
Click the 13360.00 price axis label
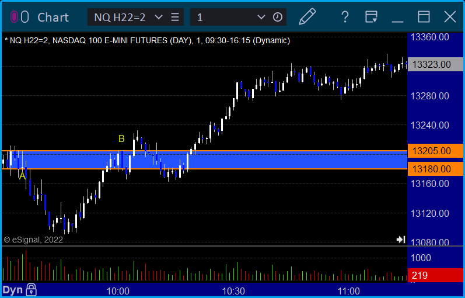tap(430, 37)
